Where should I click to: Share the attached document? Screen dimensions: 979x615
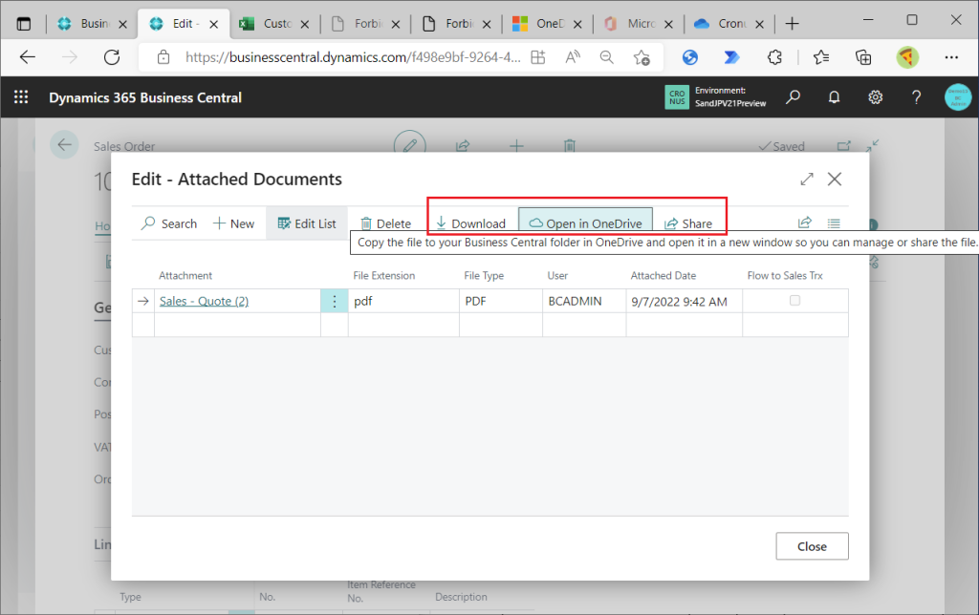point(688,223)
